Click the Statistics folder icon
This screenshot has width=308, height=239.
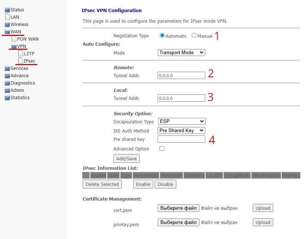tap(7, 98)
